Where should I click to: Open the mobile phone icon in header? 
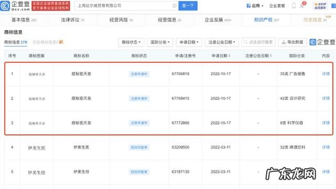294,6
